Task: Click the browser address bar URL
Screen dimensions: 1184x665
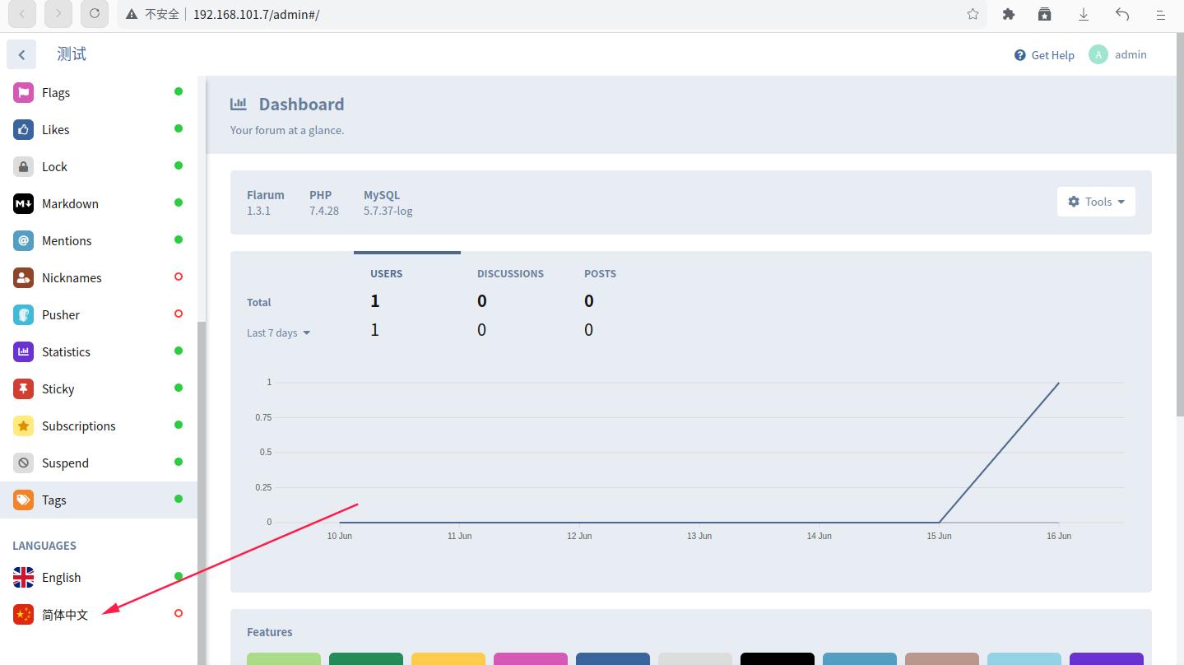Action: coord(256,14)
